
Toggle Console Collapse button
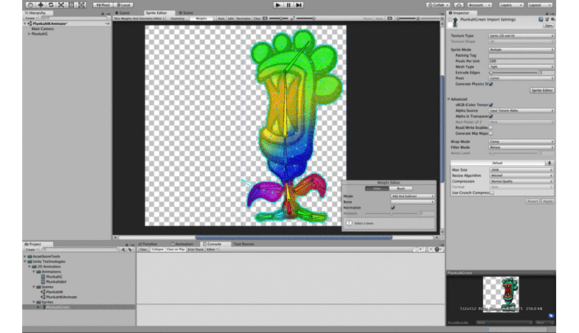coord(157,250)
